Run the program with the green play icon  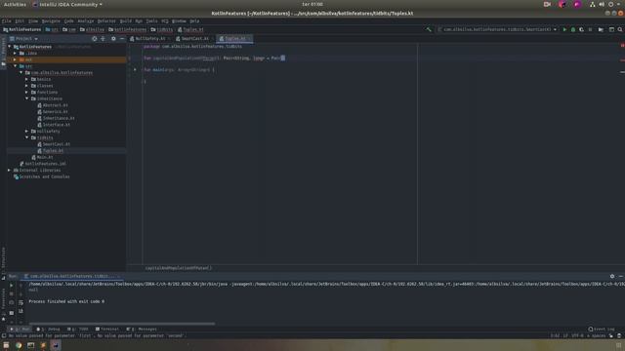[564, 29]
